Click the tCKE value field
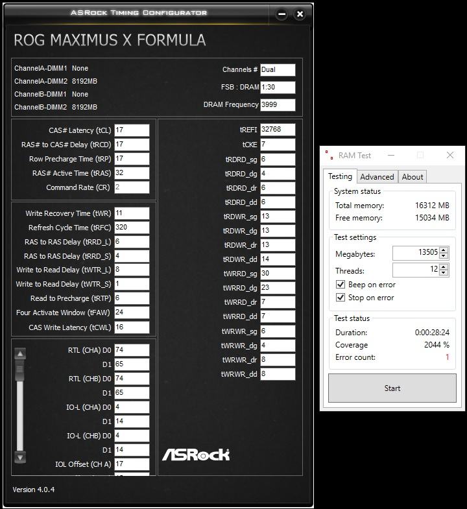The height and width of the screenshot is (509, 467). 278,145
